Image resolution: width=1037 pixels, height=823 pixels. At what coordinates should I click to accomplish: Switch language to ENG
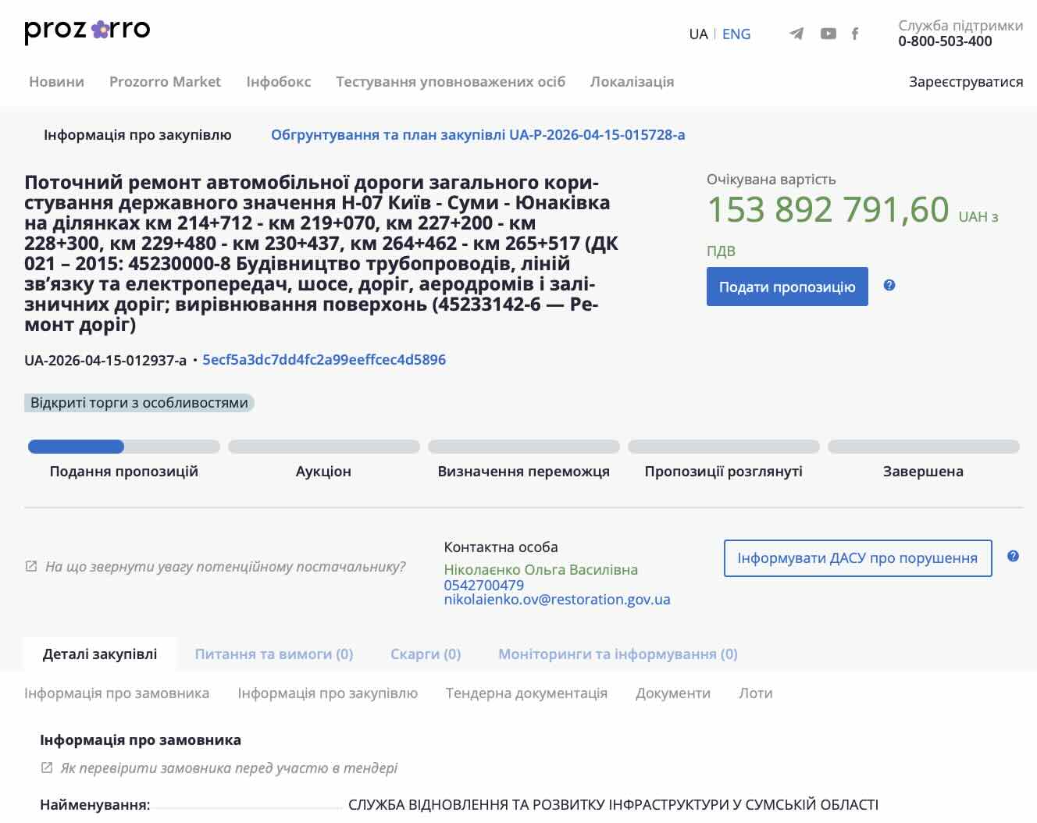(x=736, y=34)
